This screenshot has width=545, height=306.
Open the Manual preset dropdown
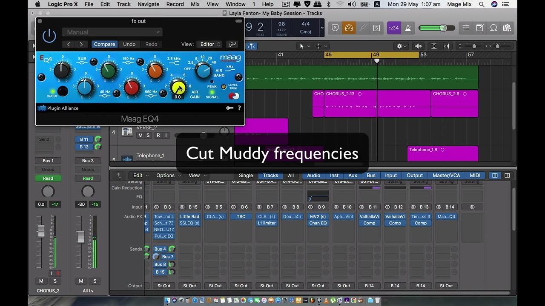[x=112, y=32]
